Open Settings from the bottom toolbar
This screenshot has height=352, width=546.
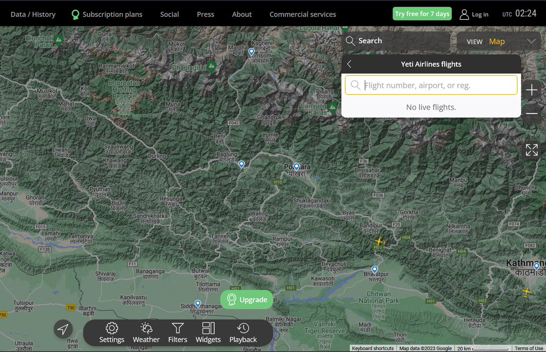pos(111,332)
